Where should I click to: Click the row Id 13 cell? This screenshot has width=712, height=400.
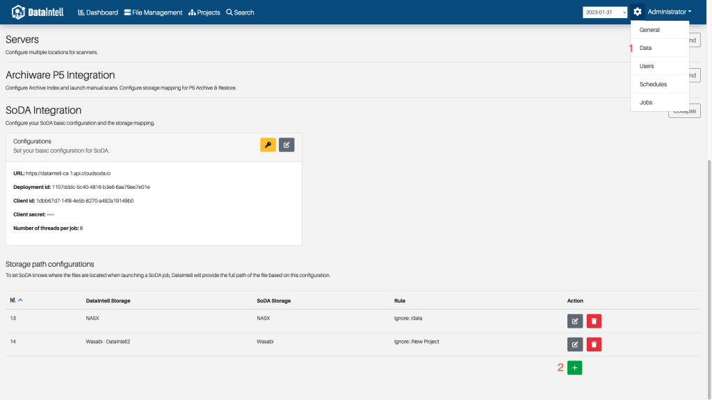point(13,318)
